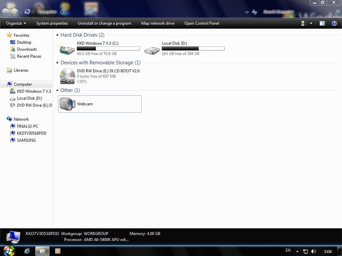Click the volume speaker tray icon

click(x=313, y=251)
